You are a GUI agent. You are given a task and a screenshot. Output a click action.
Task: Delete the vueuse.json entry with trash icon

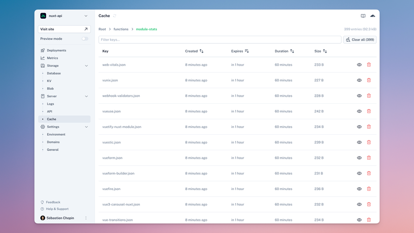tap(369, 111)
